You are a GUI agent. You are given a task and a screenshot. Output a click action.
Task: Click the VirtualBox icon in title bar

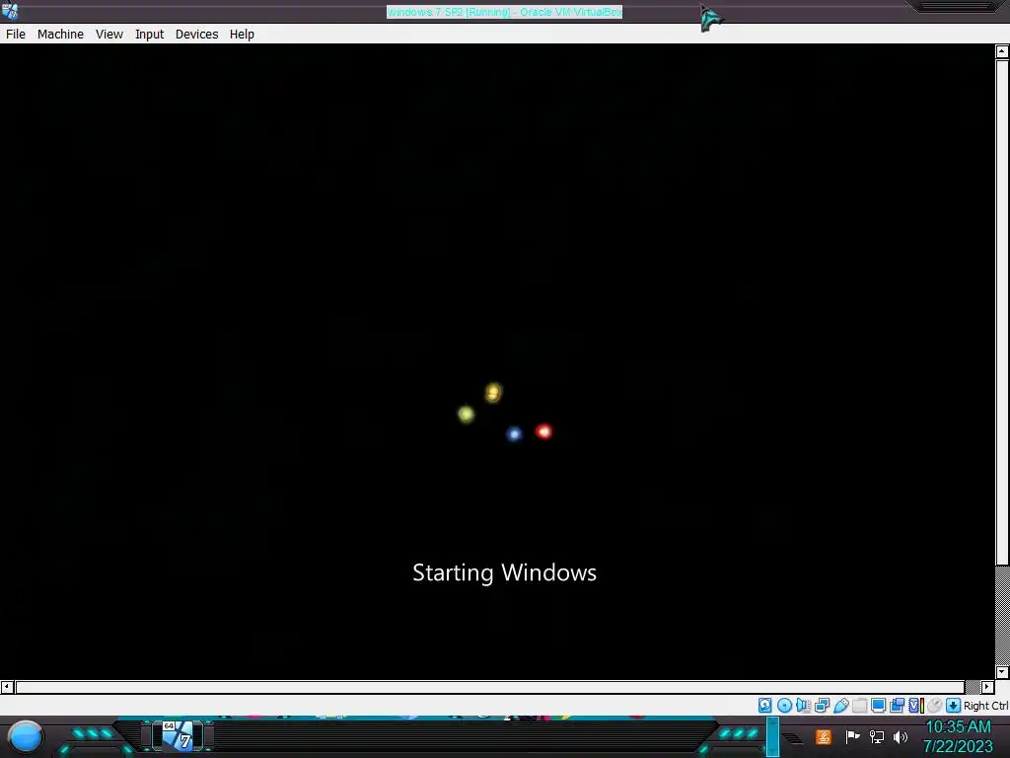coord(10,10)
